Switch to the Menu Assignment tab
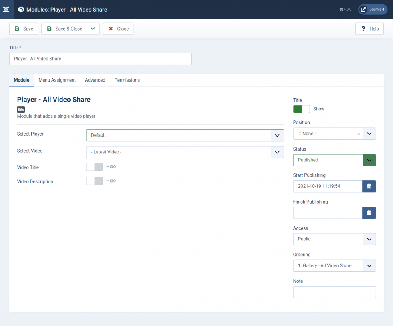This screenshot has height=326, width=393. click(x=57, y=80)
